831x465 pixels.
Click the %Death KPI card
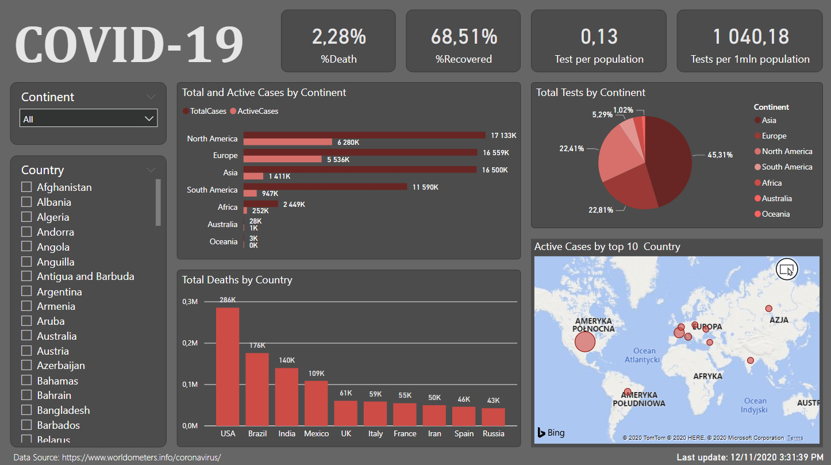[338, 41]
